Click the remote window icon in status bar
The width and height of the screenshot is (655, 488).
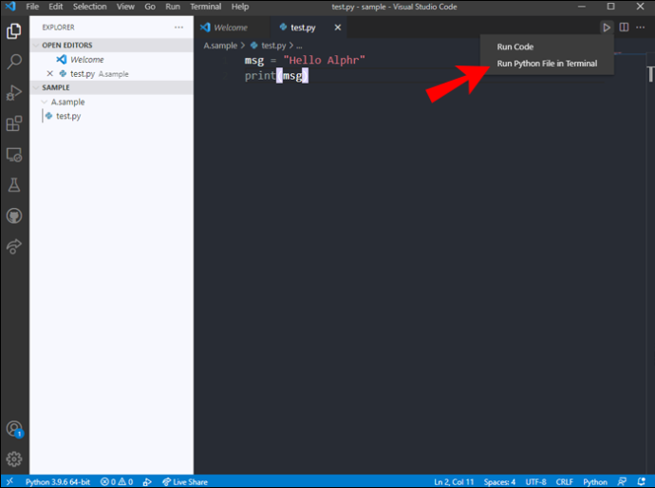[9, 481]
